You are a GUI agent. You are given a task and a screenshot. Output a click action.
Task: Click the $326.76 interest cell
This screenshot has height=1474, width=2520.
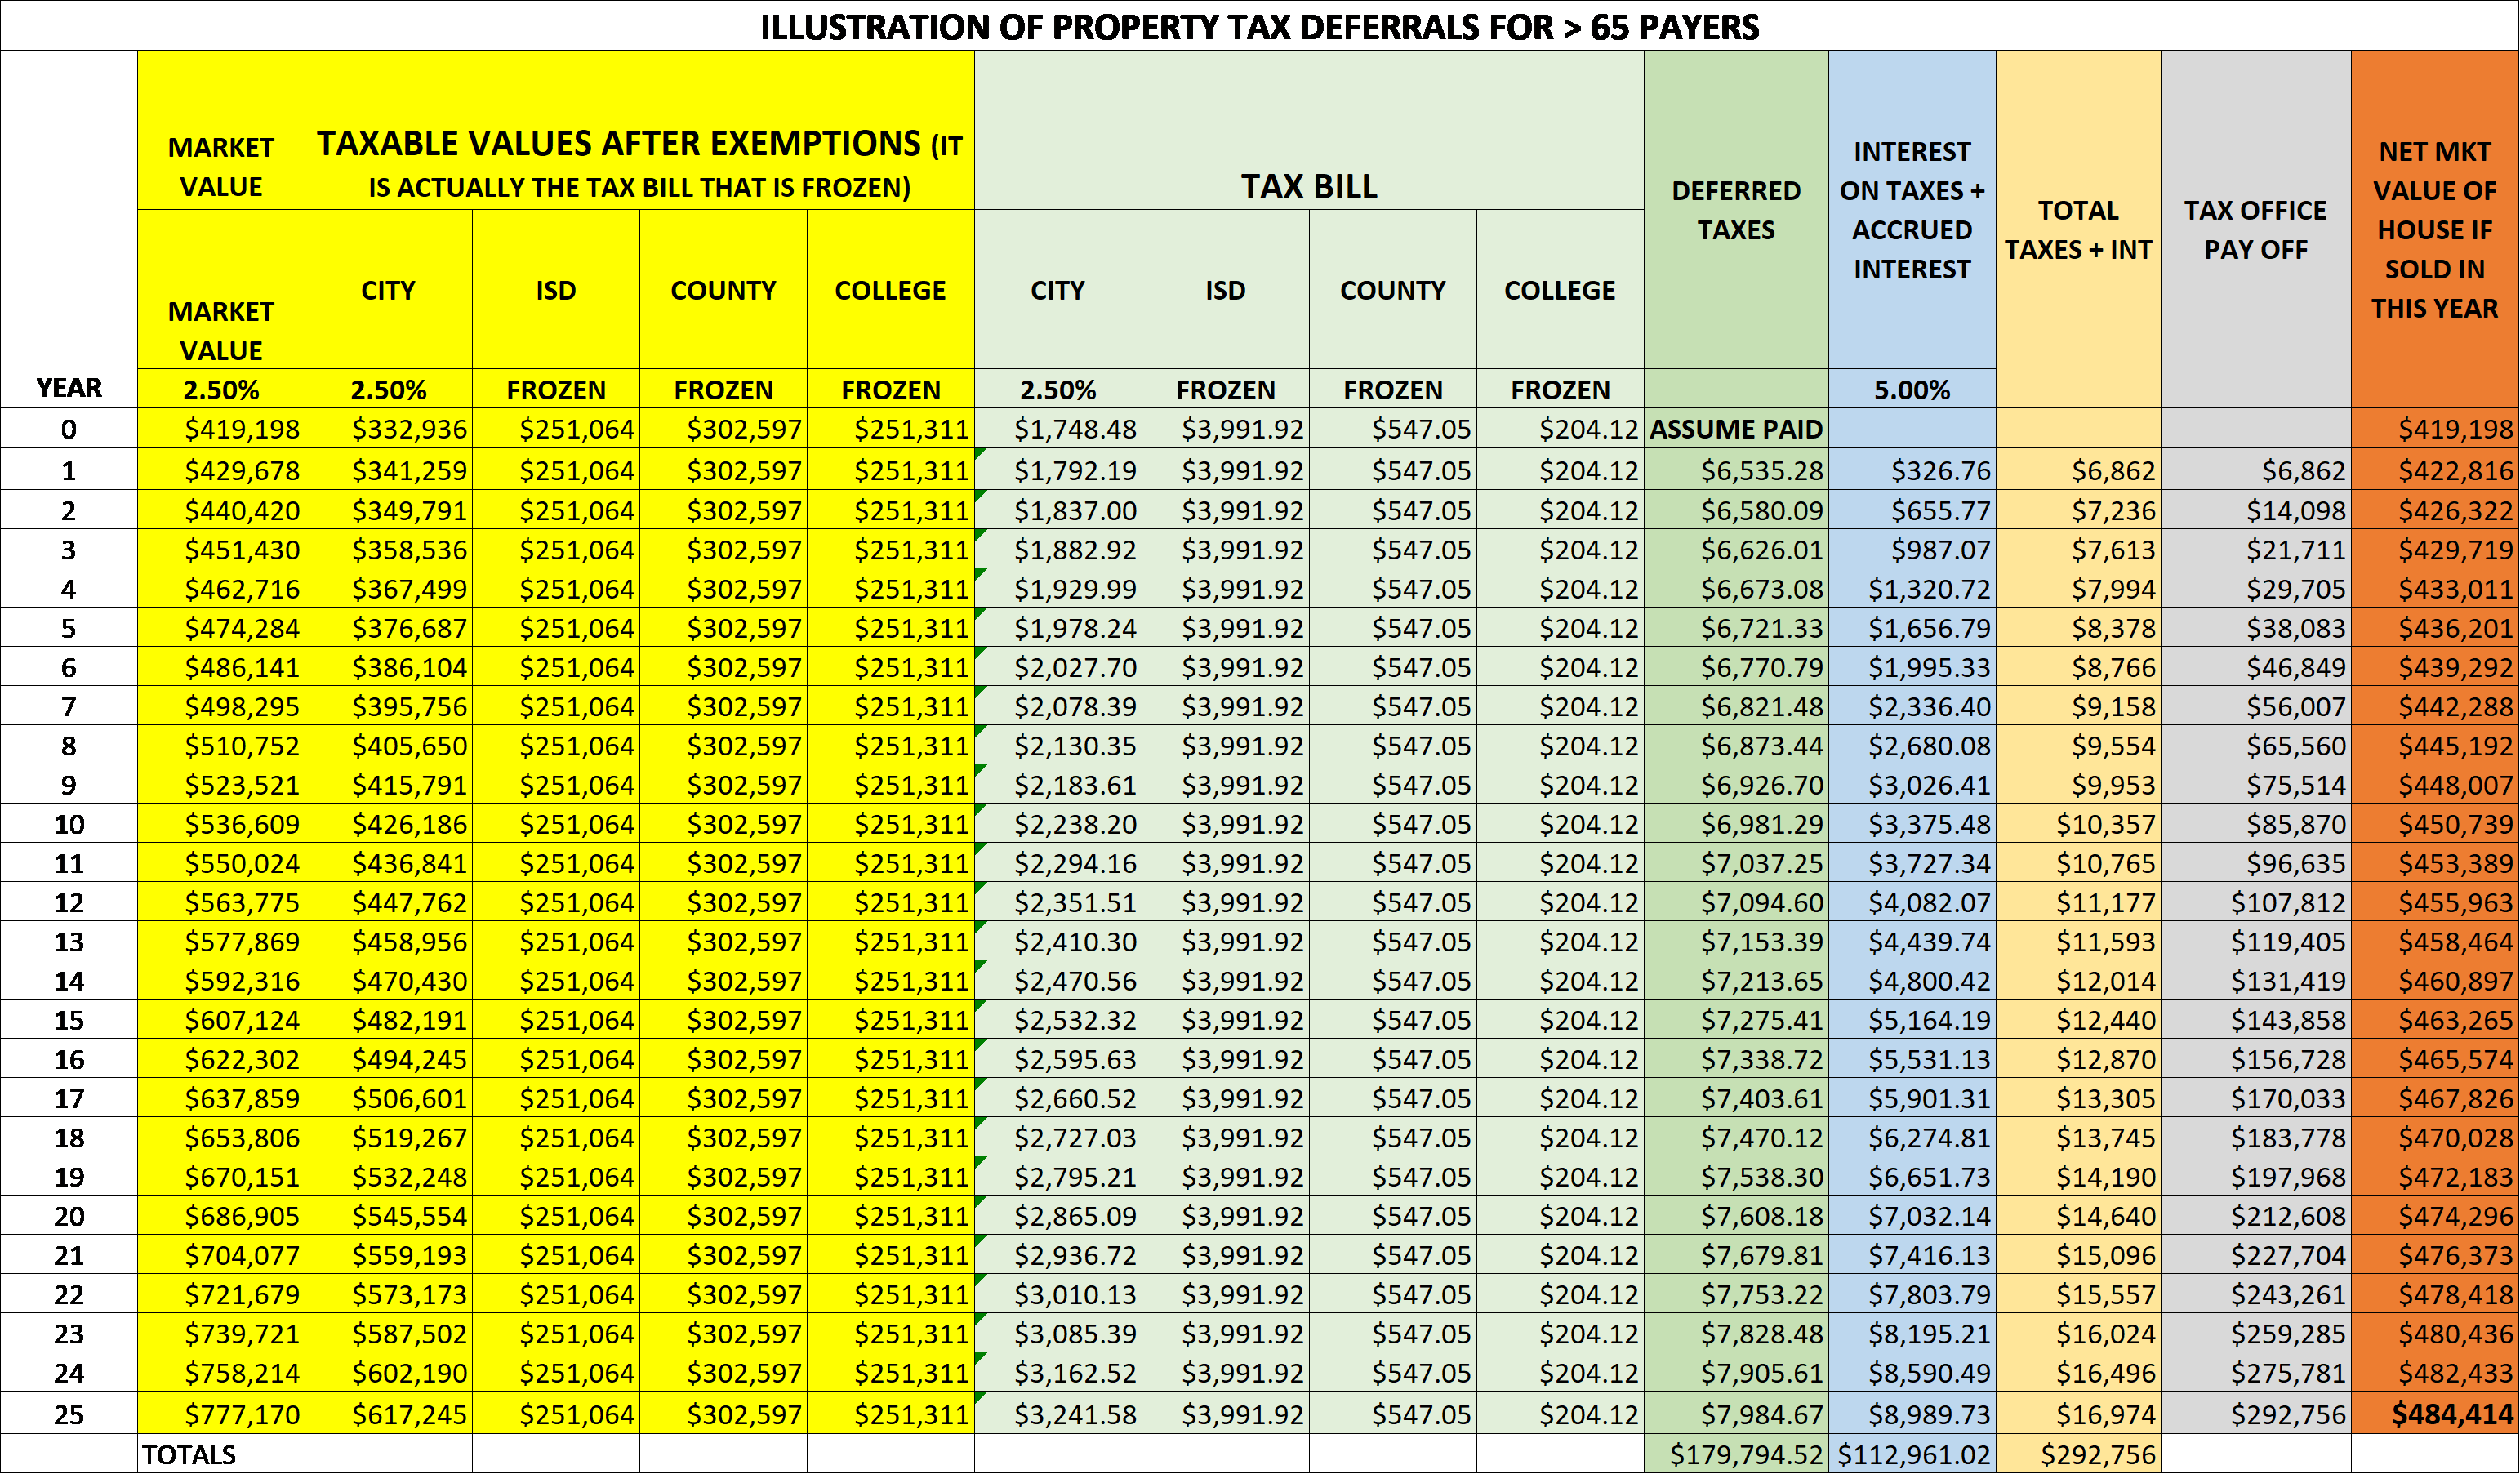(x=1939, y=470)
